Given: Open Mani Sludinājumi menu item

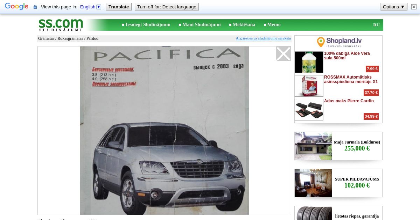Looking at the screenshot, I should point(202,25).
